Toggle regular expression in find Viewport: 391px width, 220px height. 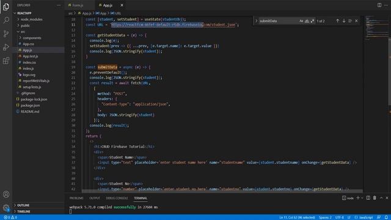coord(312,21)
